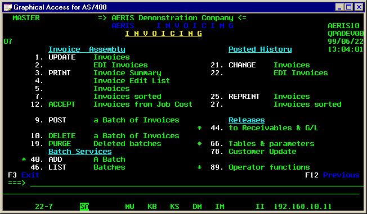Click the asterisk beside option 89
Image resolution: width=367 pixels, height=214 pixels.
tap(199, 167)
